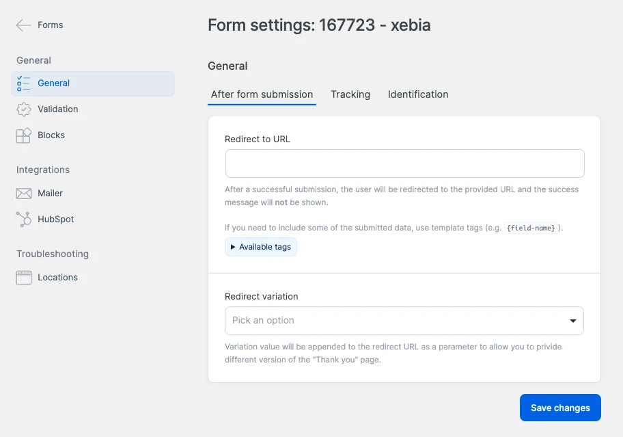Click General in the navigation sidebar
Screen dimensions: 623x437
tap(55, 82)
